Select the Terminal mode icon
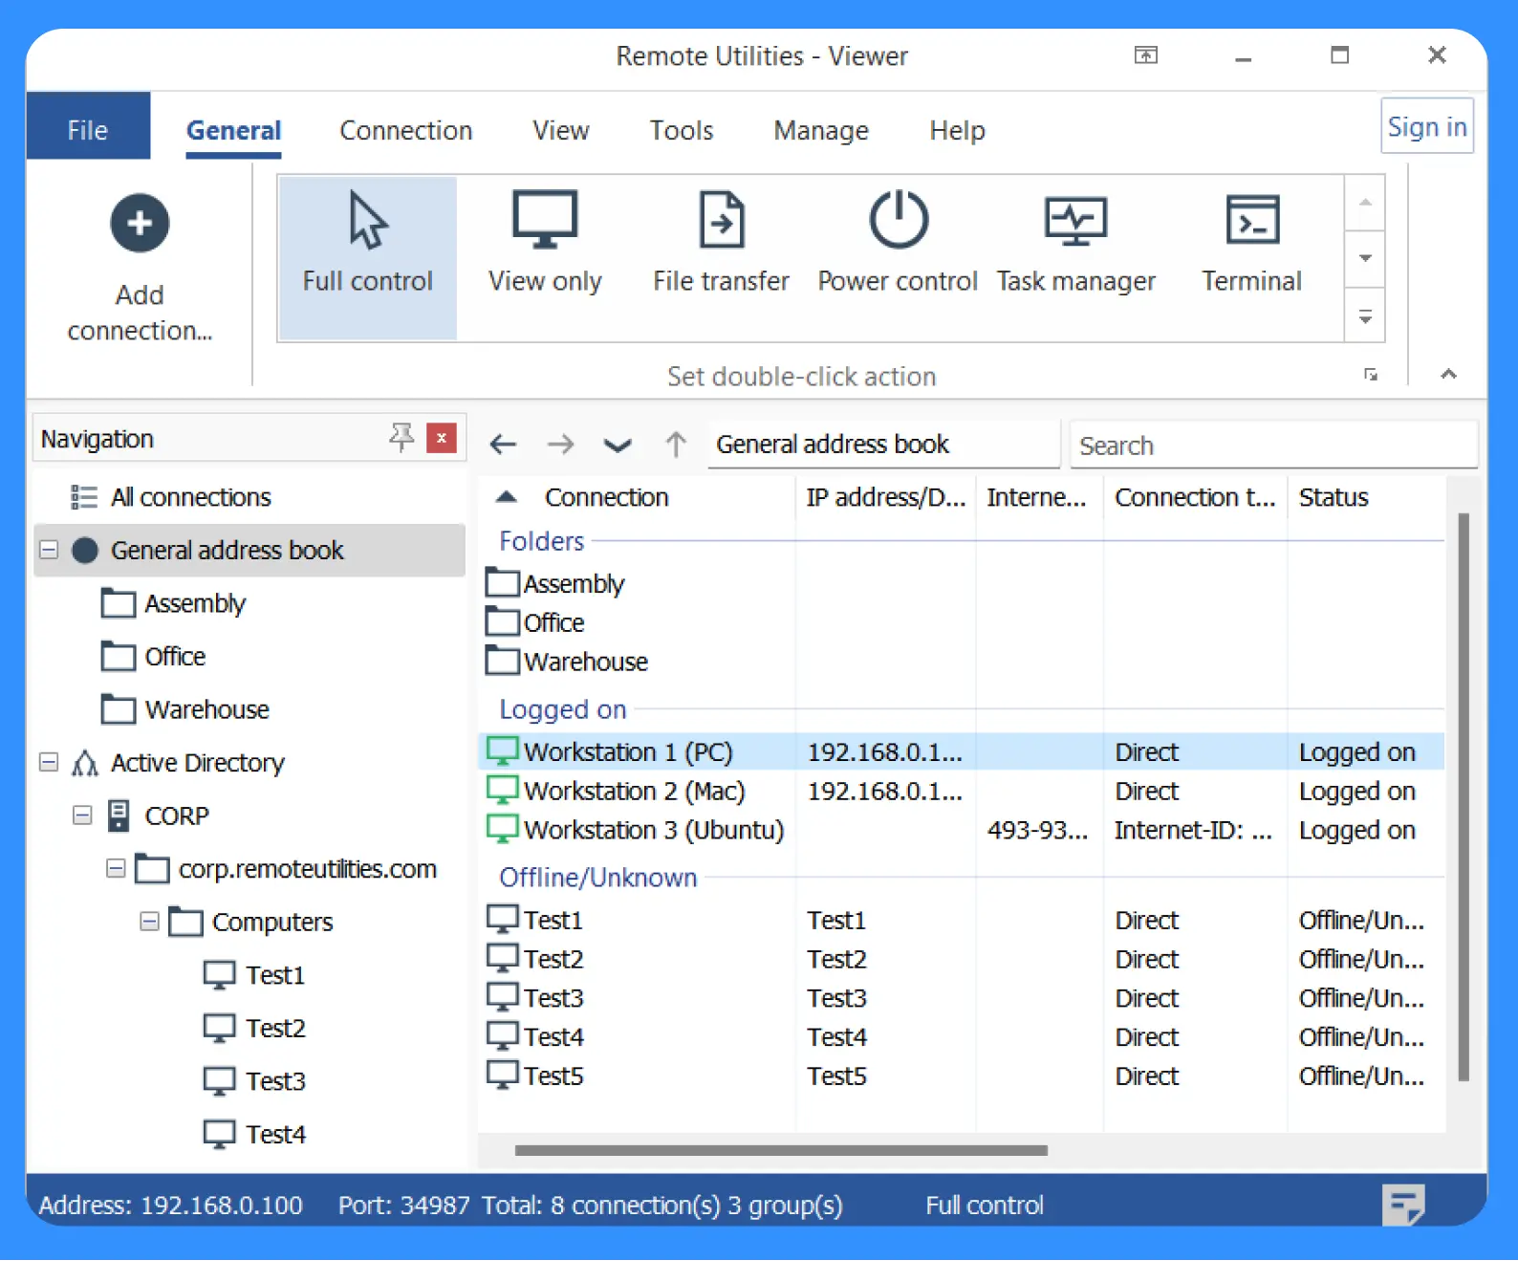Viewport: 1518px width, 1261px height. [x=1252, y=220]
